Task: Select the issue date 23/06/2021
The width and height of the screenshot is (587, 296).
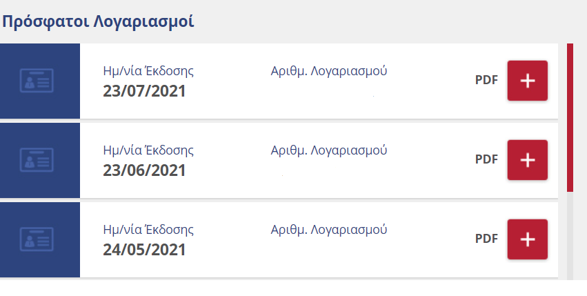Action: tap(144, 170)
